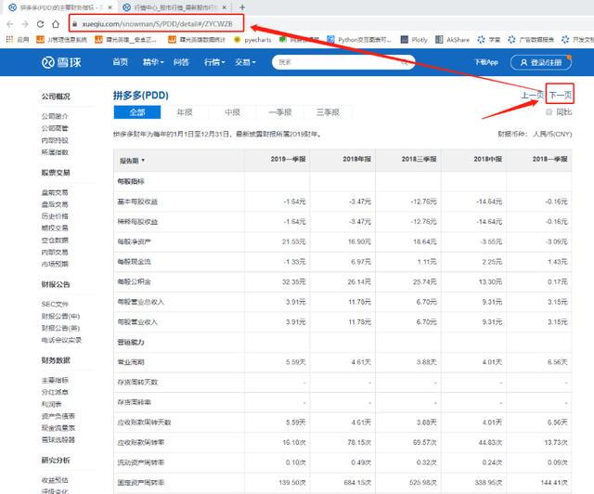Screen dimensions: 594x494
Task: Click the 拼多多(PDD) page title
Action: 141,95
